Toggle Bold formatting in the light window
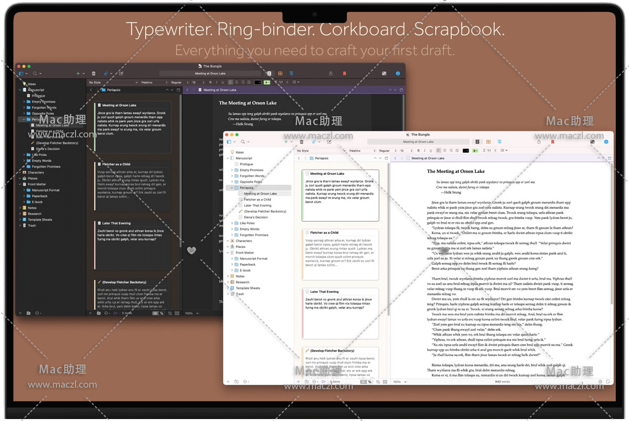 pos(419,151)
